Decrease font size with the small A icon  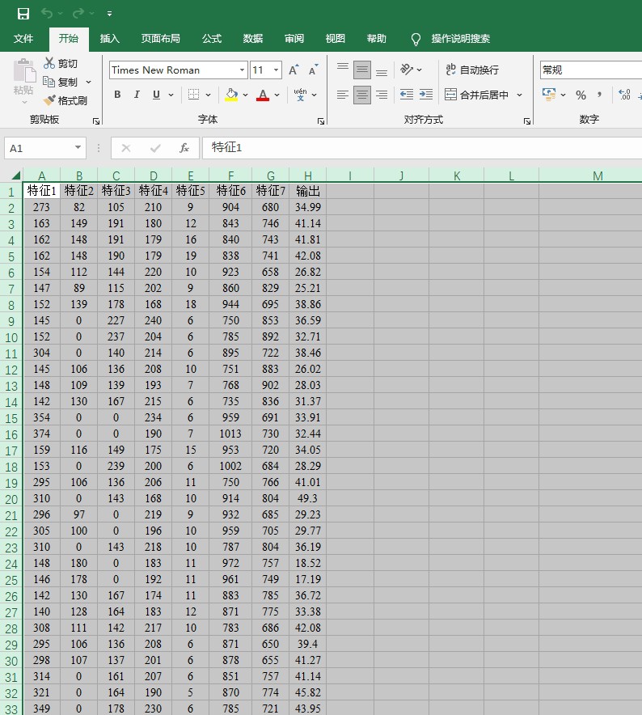coord(313,70)
